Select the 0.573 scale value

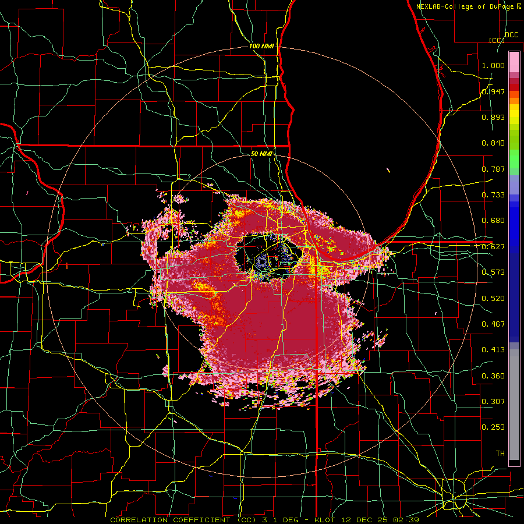pos(493,272)
